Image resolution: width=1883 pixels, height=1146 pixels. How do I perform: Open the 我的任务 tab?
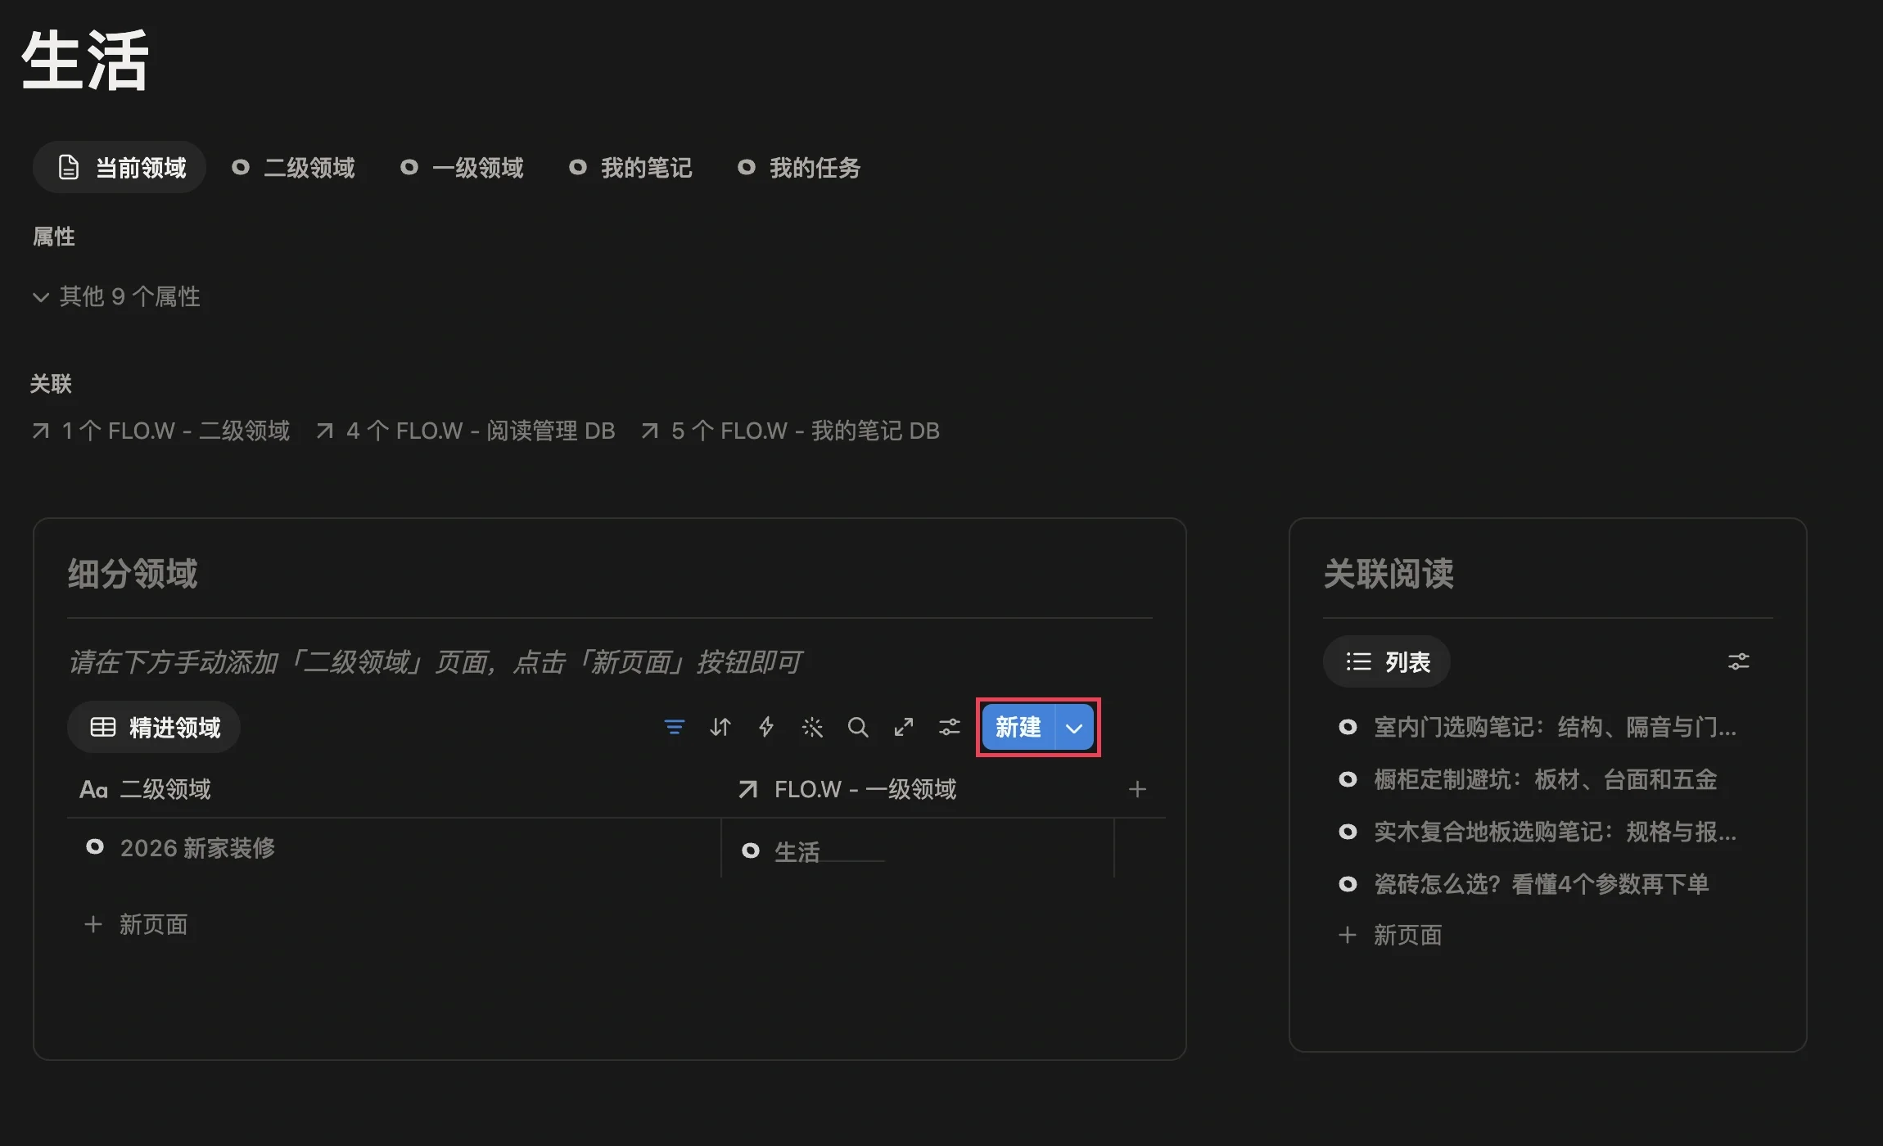click(799, 168)
